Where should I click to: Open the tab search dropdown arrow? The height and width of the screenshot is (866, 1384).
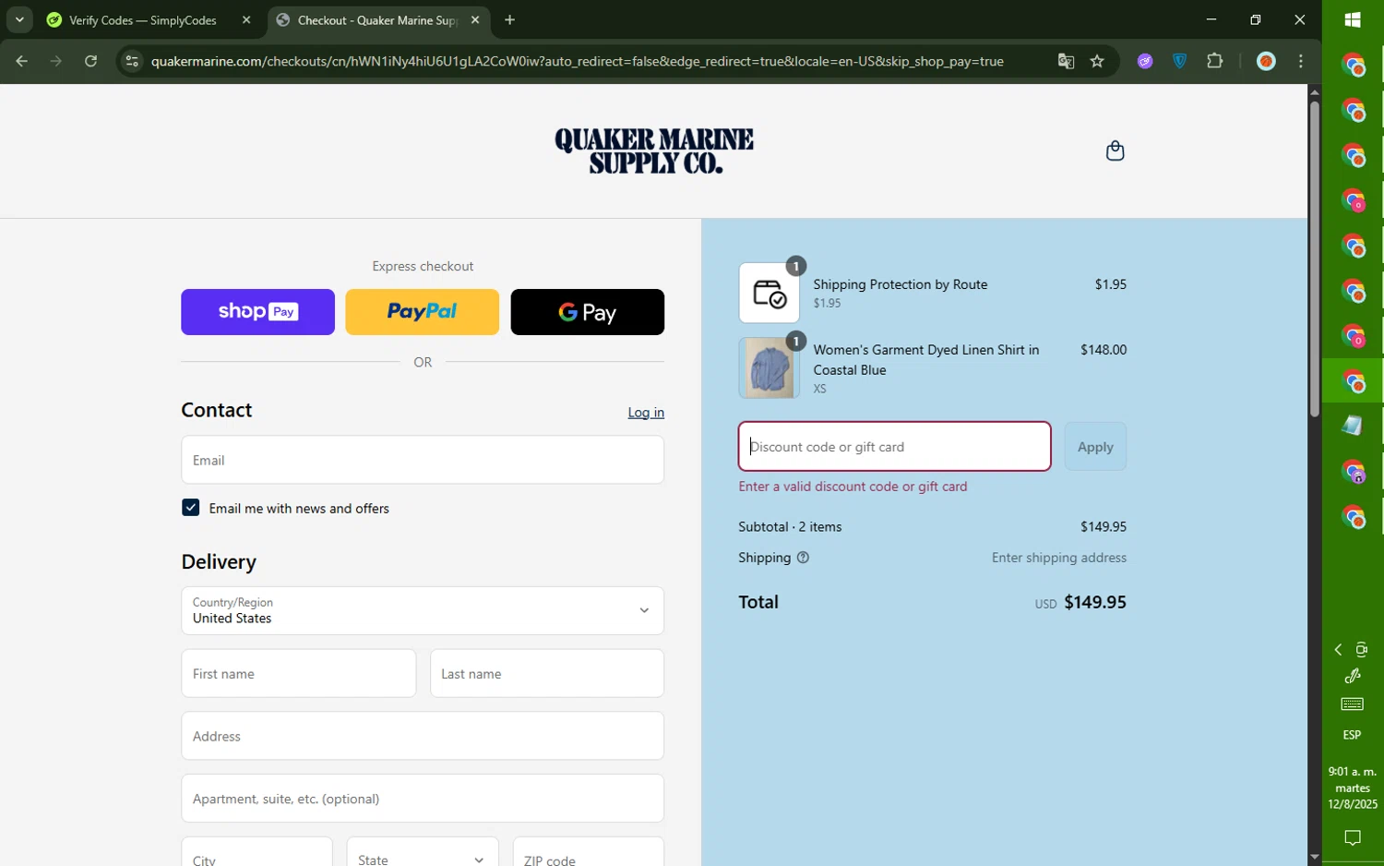(x=19, y=19)
